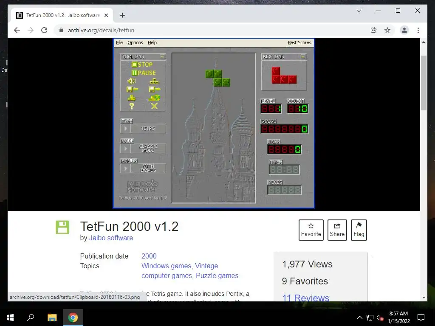The image size is (435, 326).
Task: Open the Windows Start menu
Action: coord(10,317)
